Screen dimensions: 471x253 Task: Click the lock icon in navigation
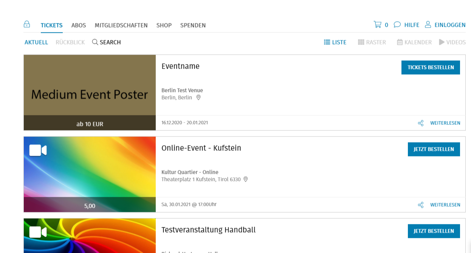click(x=27, y=25)
